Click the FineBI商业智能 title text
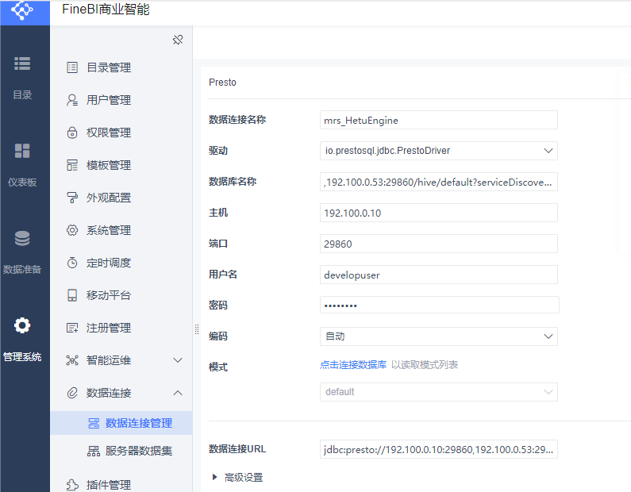Screen dimensions: 631x492 pyautogui.click(x=106, y=10)
